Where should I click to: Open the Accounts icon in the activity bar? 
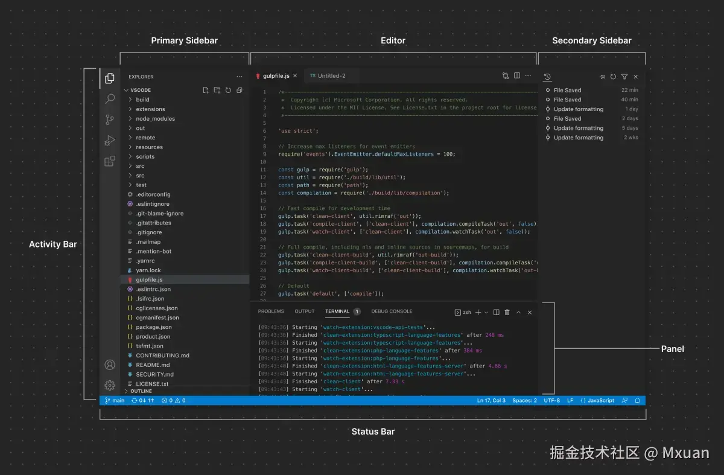click(x=110, y=365)
